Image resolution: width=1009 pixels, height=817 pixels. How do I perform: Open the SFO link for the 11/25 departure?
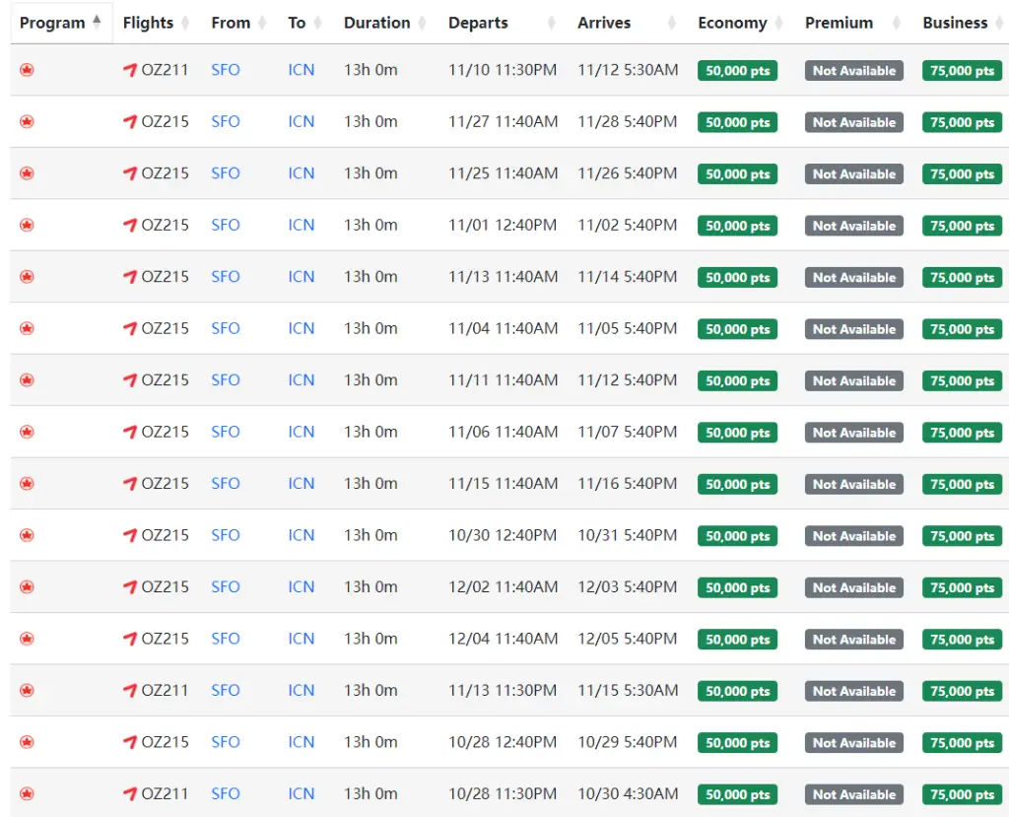(x=226, y=173)
